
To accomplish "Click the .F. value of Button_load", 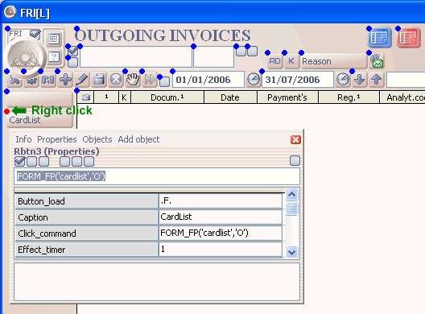I will (221, 201).
